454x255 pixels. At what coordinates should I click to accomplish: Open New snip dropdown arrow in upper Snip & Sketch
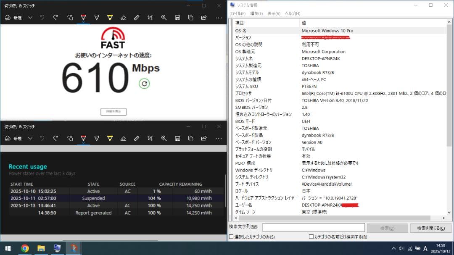[x=30, y=18]
